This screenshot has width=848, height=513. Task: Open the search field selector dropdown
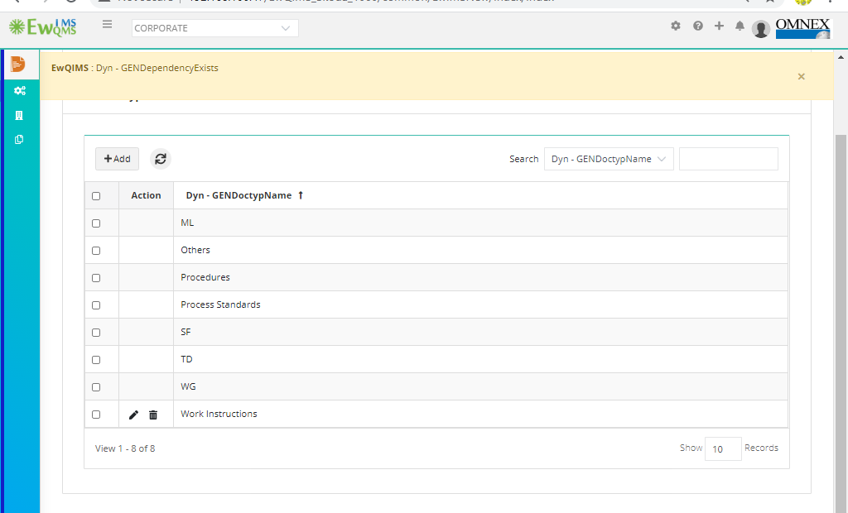click(609, 159)
